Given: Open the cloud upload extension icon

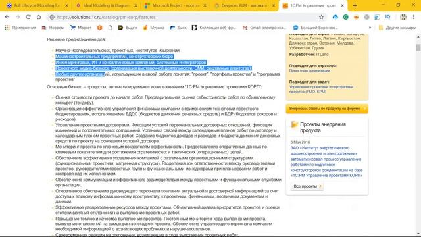Looking at the screenshot, I should tap(335, 17).
